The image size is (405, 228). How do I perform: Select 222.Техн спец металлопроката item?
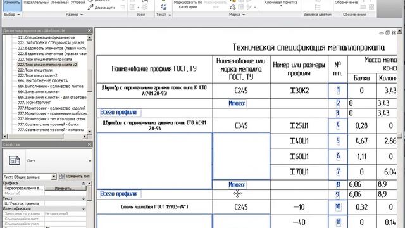[x=45, y=59]
